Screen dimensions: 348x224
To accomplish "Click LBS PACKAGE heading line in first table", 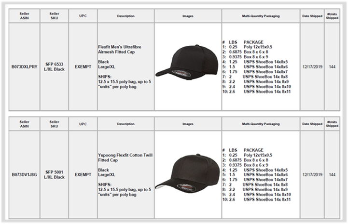I will point(243,42).
